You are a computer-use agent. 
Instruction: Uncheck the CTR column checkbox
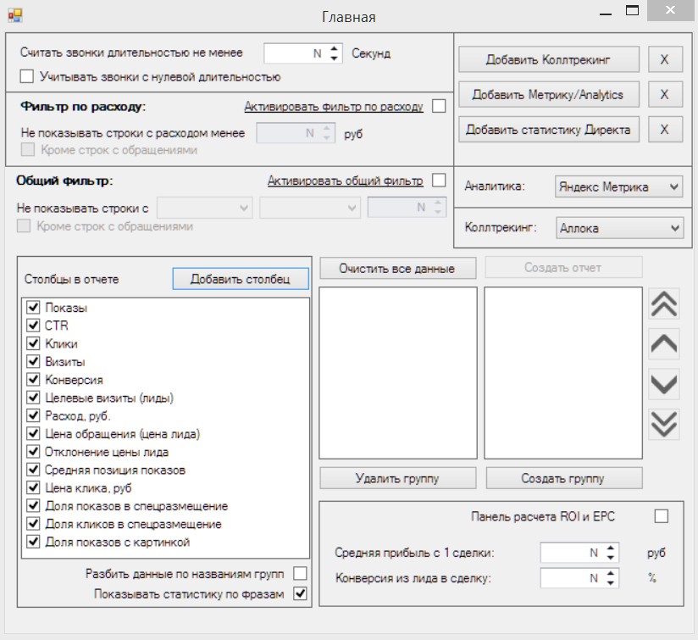tap(33, 326)
